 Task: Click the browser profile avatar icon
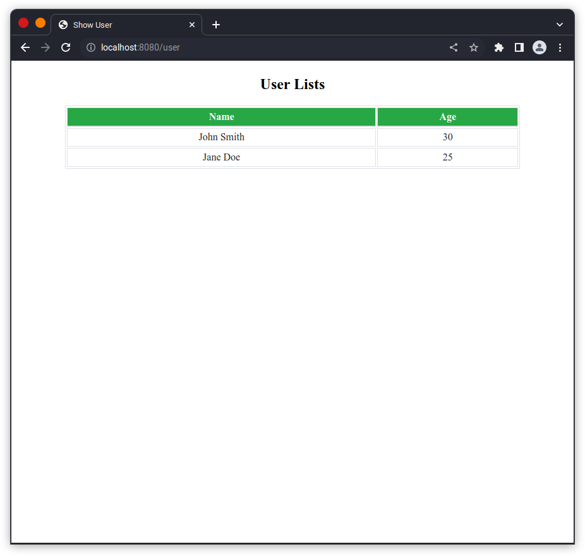(539, 47)
